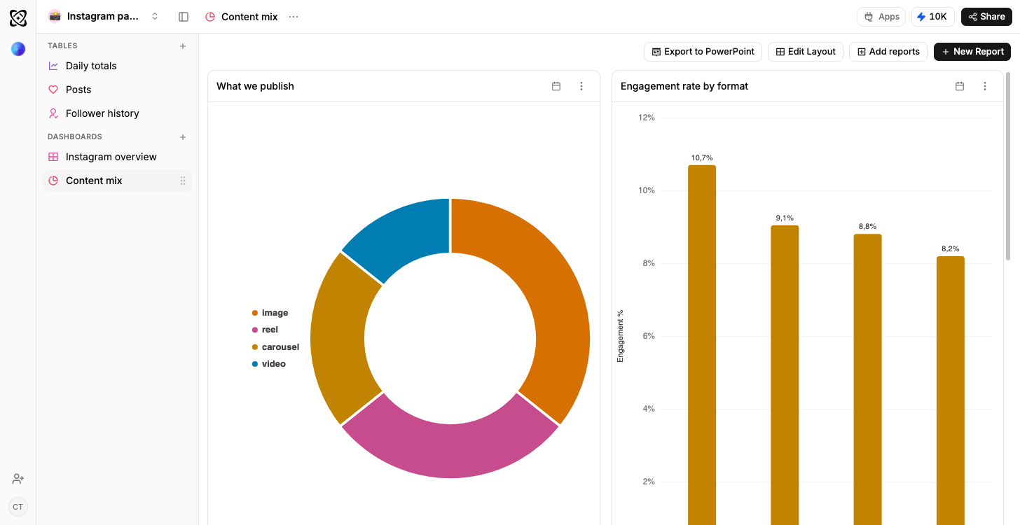Click the 8,8% engagement bar
The height and width of the screenshot is (525, 1020).
(x=867, y=378)
